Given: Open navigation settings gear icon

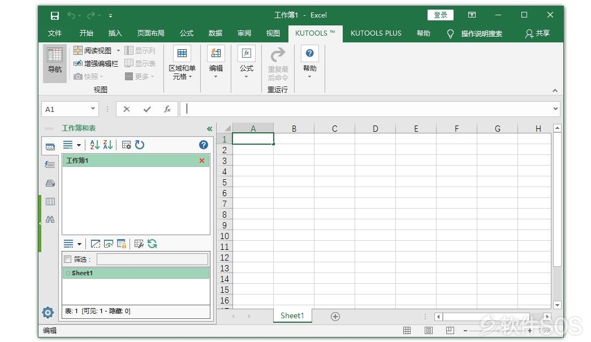Looking at the screenshot, I should point(48,312).
